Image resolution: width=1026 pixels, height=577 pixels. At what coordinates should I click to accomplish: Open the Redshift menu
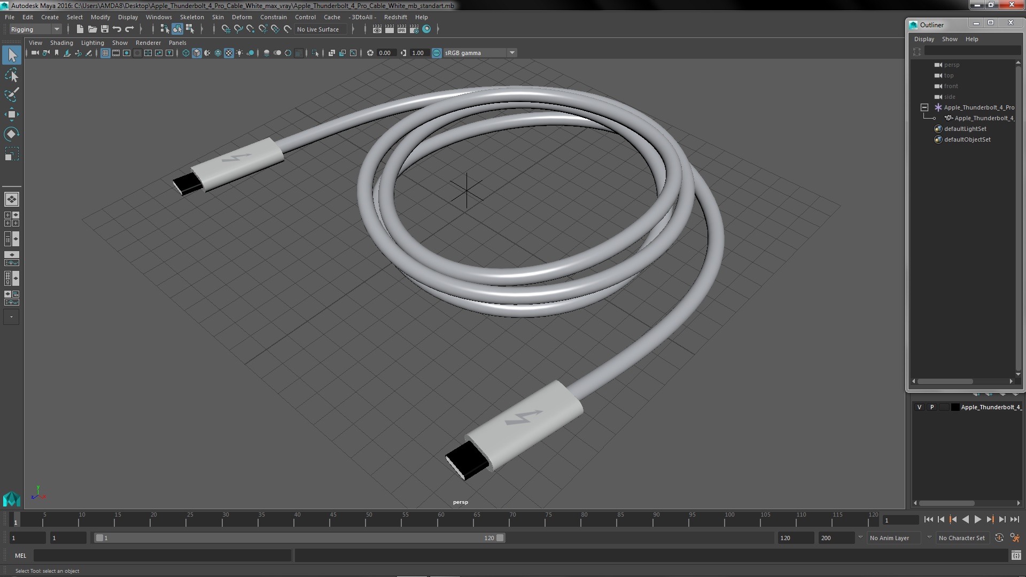pyautogui.click(x=395, y=17)
